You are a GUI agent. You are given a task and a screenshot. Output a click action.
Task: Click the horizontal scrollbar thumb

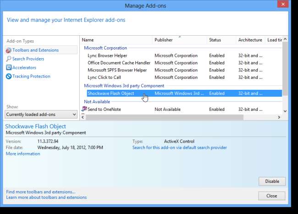tap(165, 117)
